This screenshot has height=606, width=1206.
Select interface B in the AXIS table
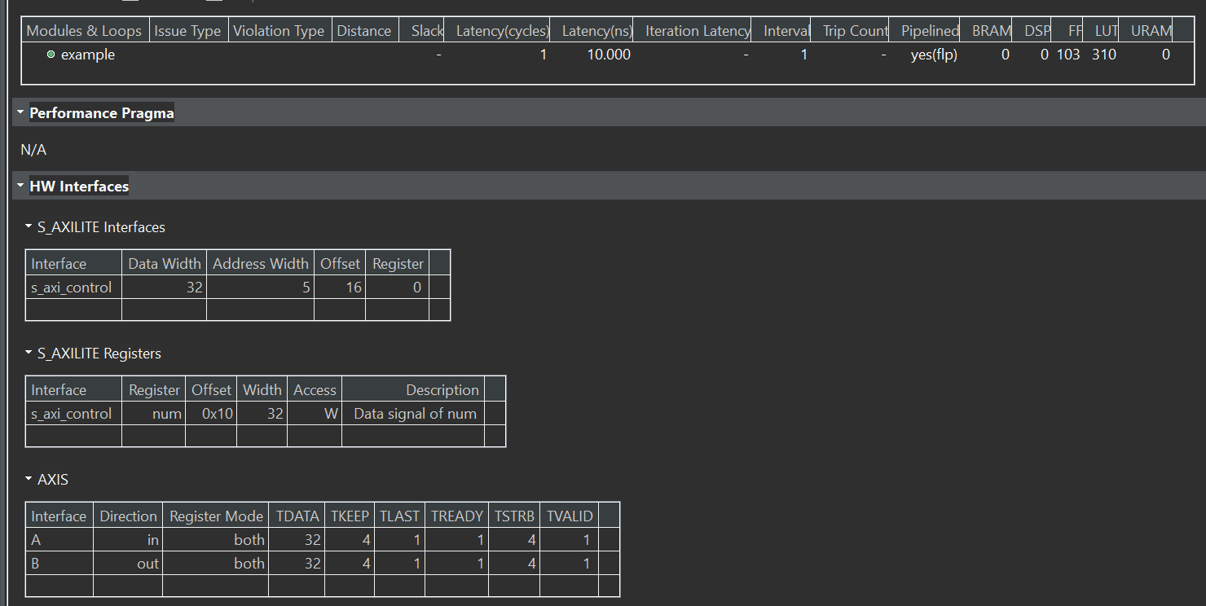click(x=59, y=563)
